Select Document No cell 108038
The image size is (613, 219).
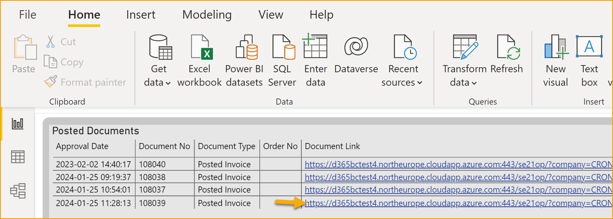(x=152, y=177)
